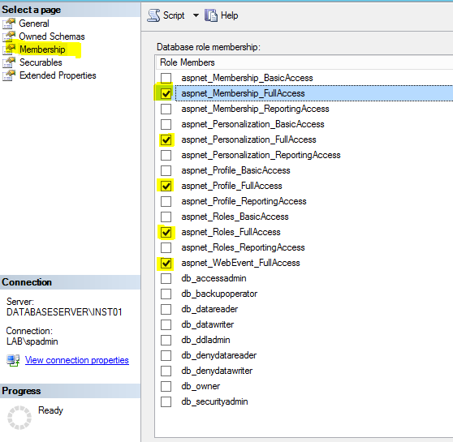Tick aspnet_Membership_BasicAccess checkbox
This screenshot has width=453, height=442.
[x=166, y=78]
